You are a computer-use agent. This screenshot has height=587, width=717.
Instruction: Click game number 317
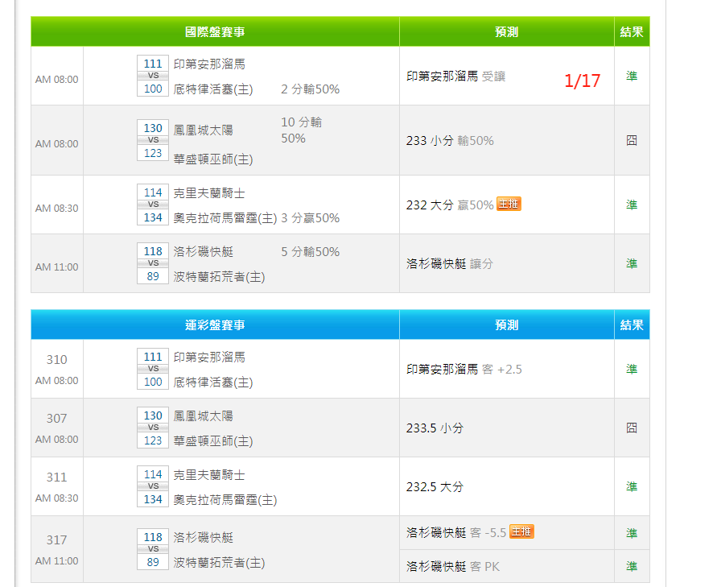tap(56, 539)
